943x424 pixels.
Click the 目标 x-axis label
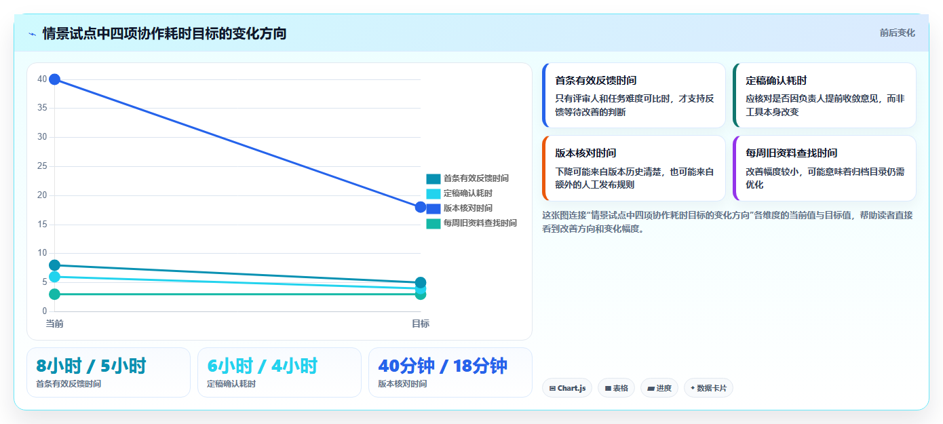tap(421, 324)
